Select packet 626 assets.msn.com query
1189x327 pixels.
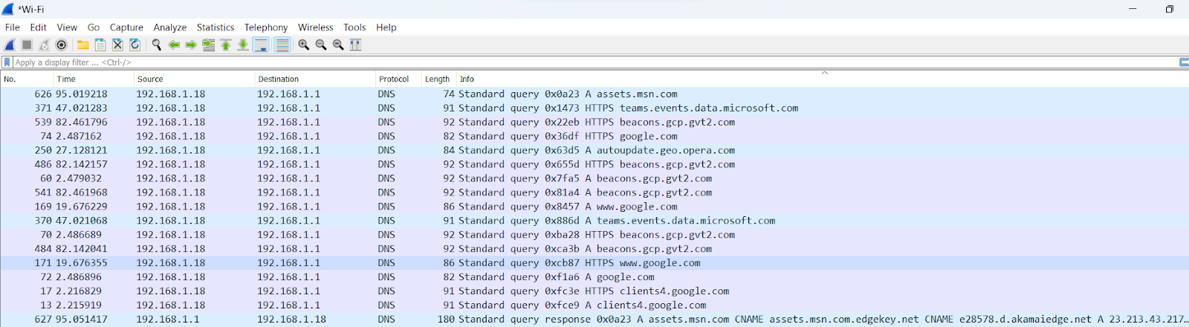click(x=594, y=94)
